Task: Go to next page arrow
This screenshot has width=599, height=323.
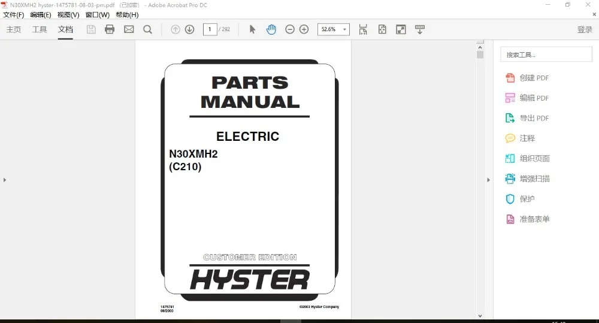Action: pos(189,29)
